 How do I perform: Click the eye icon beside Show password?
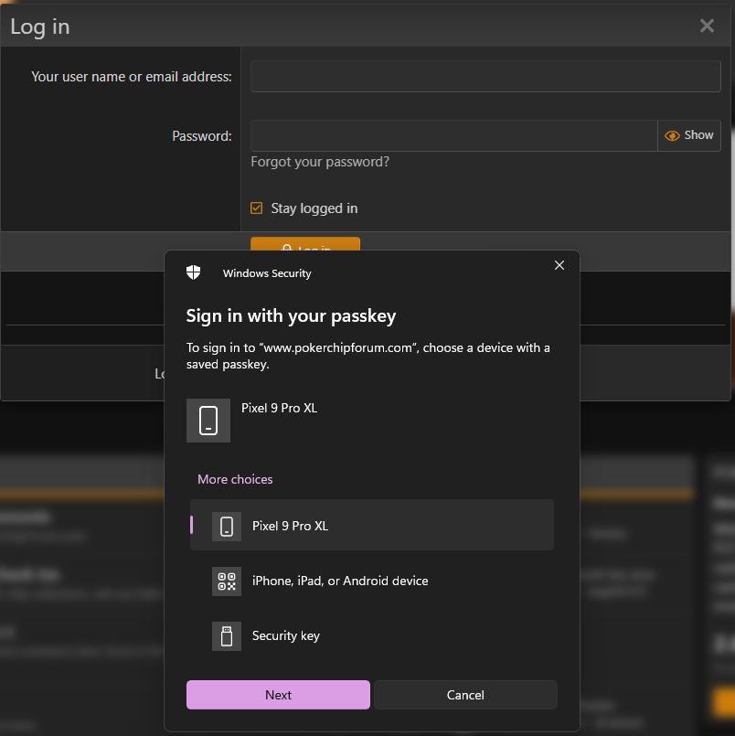pos(672,135)
